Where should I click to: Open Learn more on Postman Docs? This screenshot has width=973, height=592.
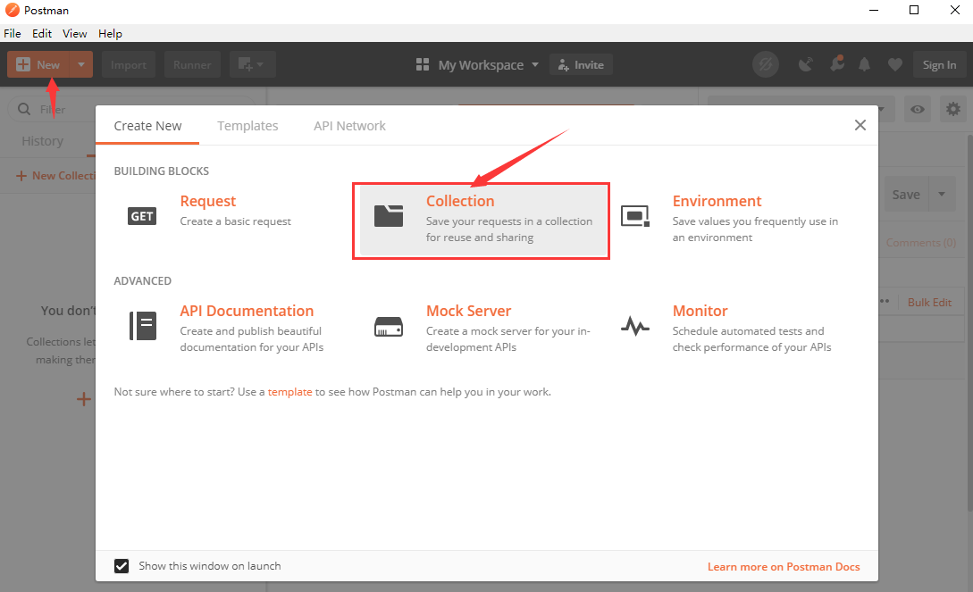(x=784, y=567)
